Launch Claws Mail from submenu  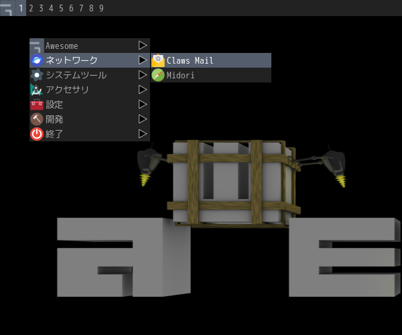tap(211, 60)
